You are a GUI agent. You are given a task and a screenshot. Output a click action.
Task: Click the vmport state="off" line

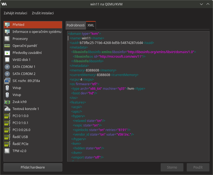tap(87, 157)
